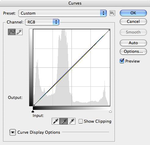The height and width of the screenshot is (145, 150).
Task: Click the Cancel button
Action: [133, 22]
